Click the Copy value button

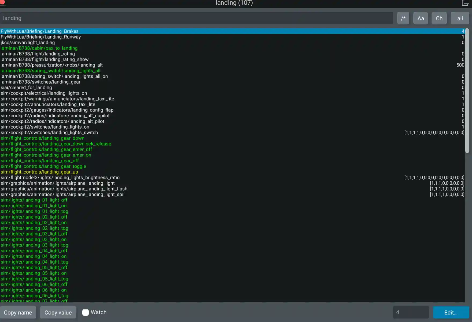pyautogui.click(x=58, y=312)
